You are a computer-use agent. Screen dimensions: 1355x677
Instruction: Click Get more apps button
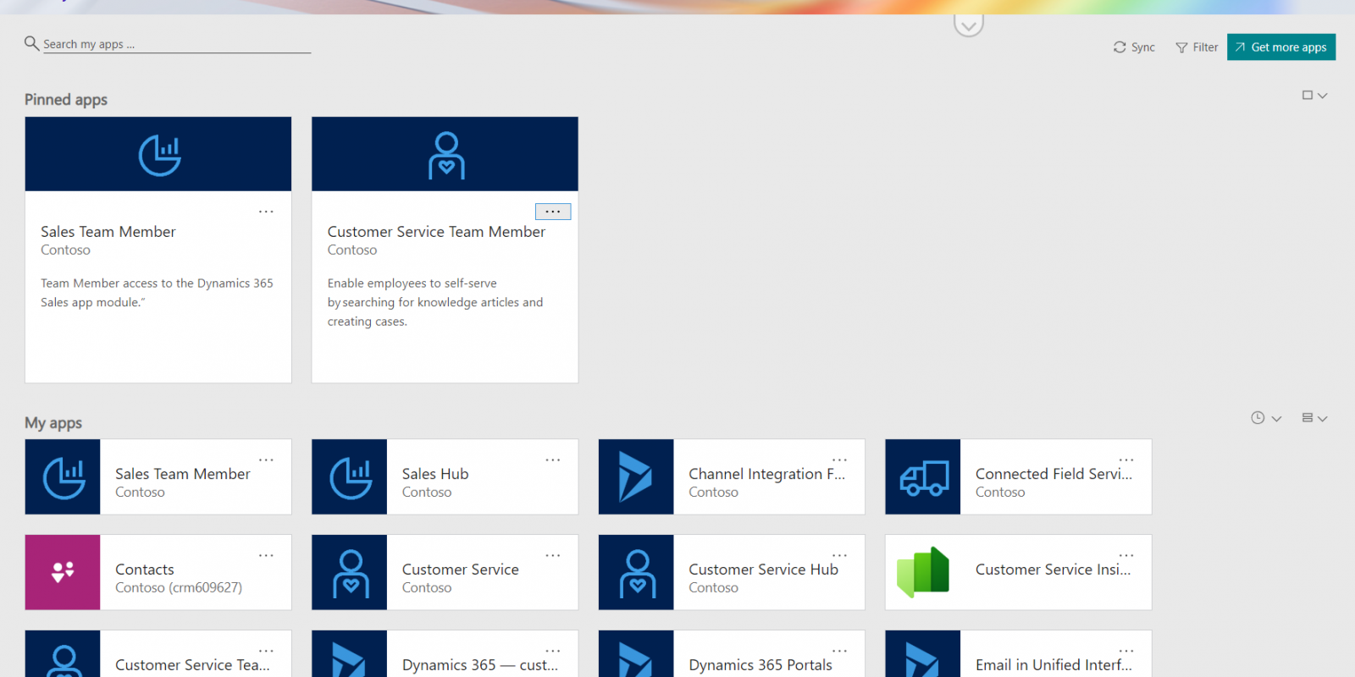[x=1281, y=47]
